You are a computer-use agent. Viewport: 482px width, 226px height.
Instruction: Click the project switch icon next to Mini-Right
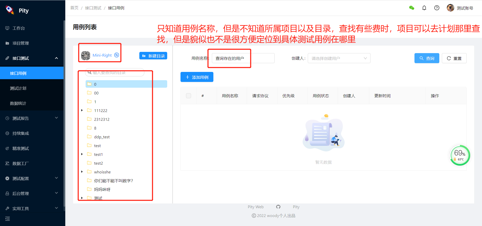coord(116,55)
